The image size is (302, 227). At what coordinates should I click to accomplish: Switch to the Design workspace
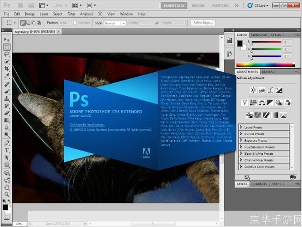tap(198, 5)
